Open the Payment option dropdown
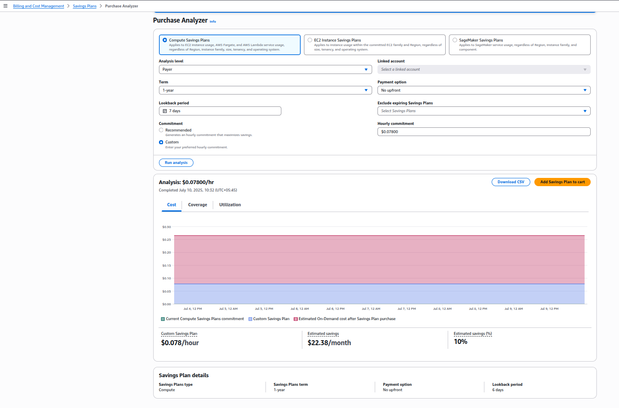 pos(483,90)
